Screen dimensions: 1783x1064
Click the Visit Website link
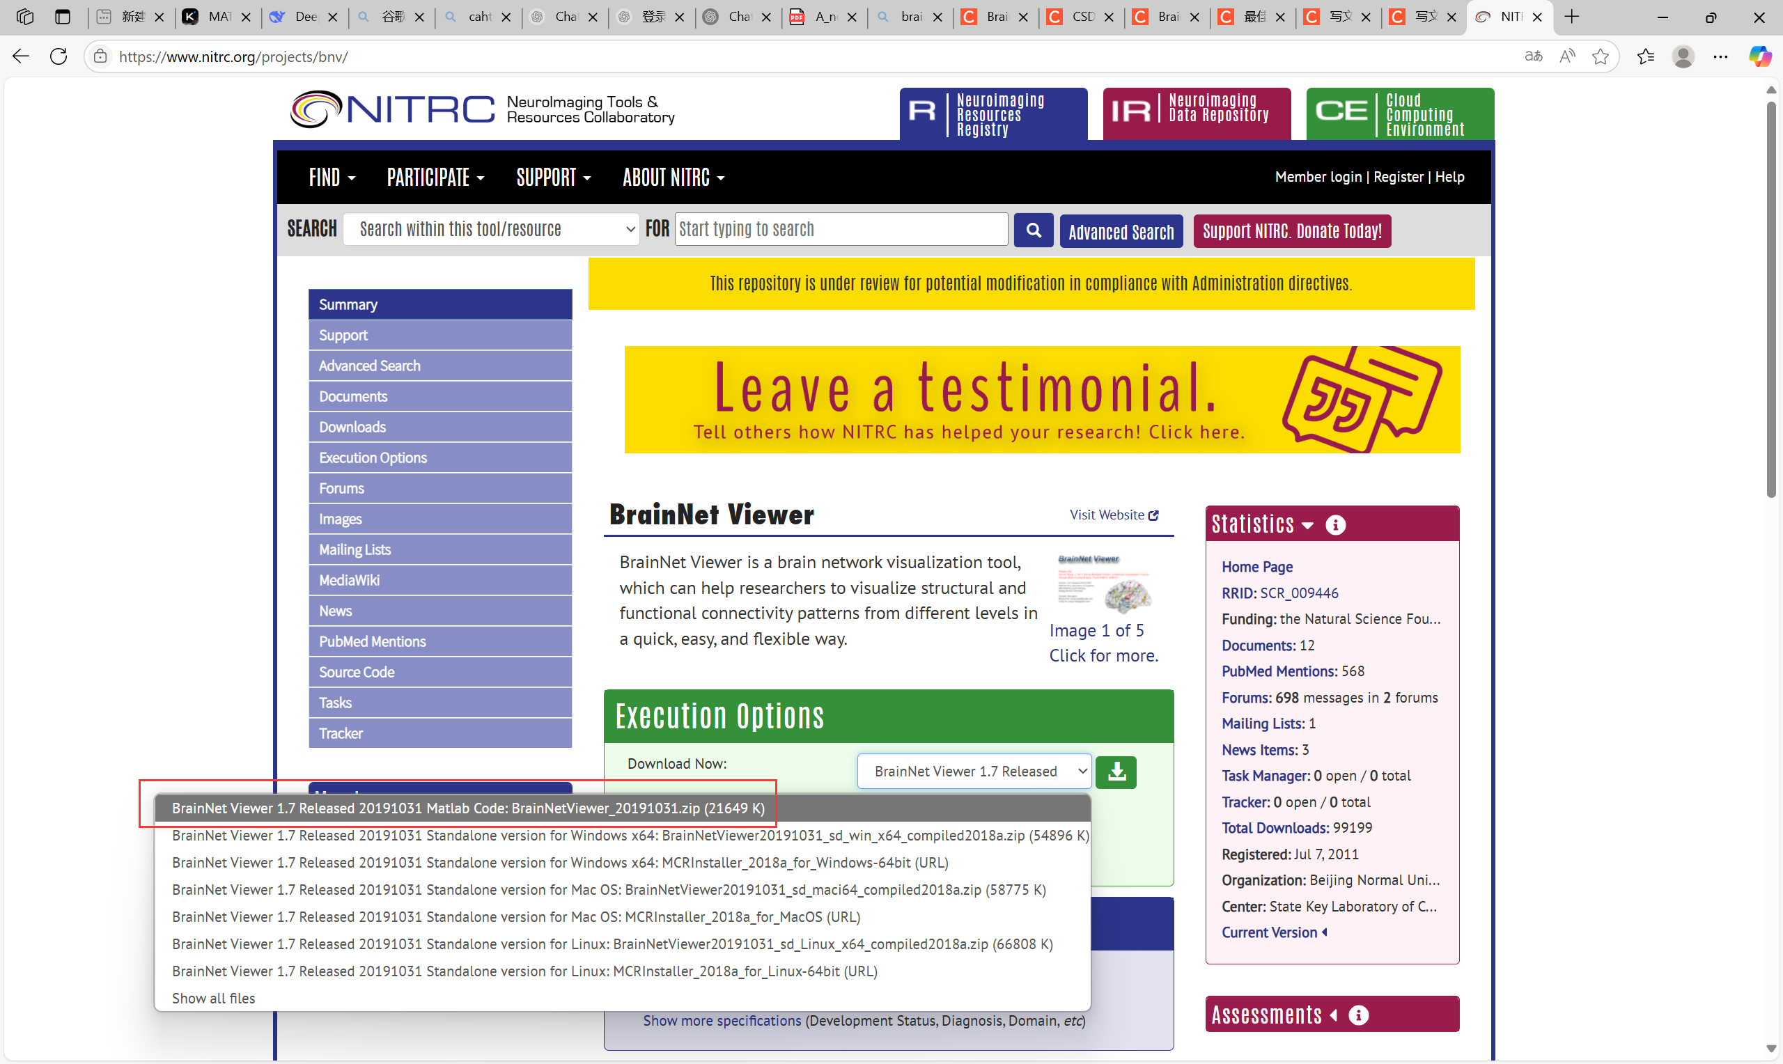[1114, 515]
